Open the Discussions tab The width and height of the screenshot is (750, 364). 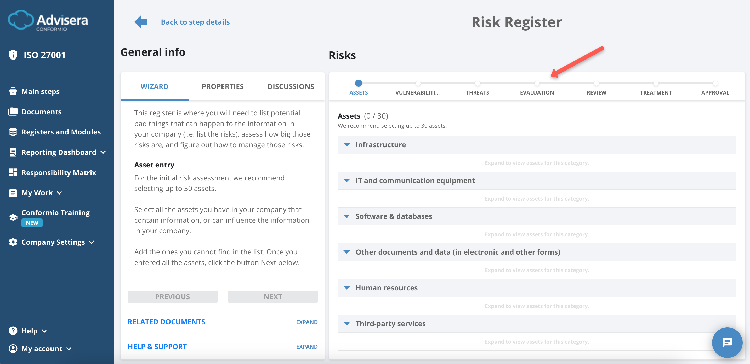click(291, 86)
